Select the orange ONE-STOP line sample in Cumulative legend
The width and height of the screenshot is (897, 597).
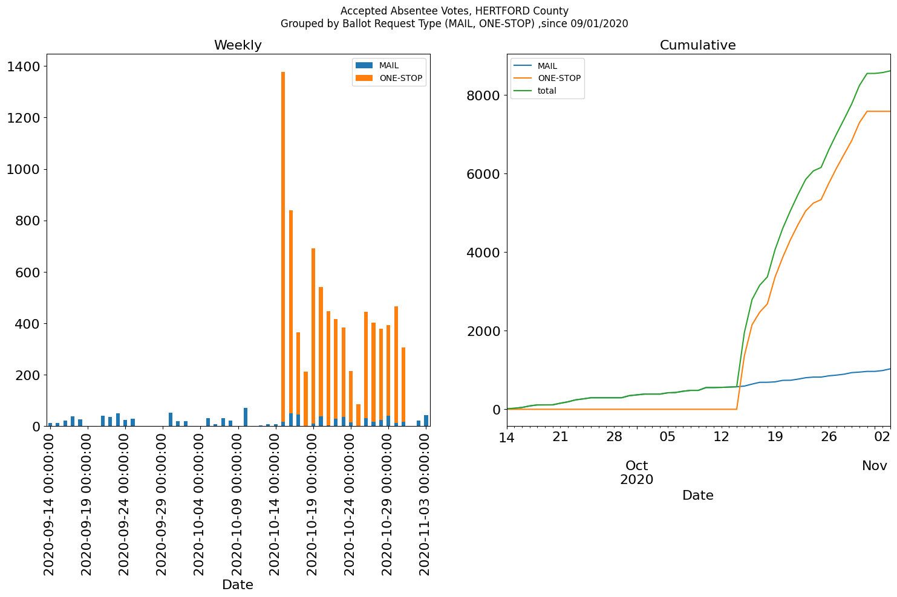(x=523, y=79)
